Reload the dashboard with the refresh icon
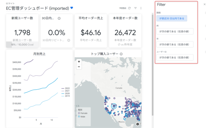The width and height of the screenshot is (208, 128). [x=129, y=8]
